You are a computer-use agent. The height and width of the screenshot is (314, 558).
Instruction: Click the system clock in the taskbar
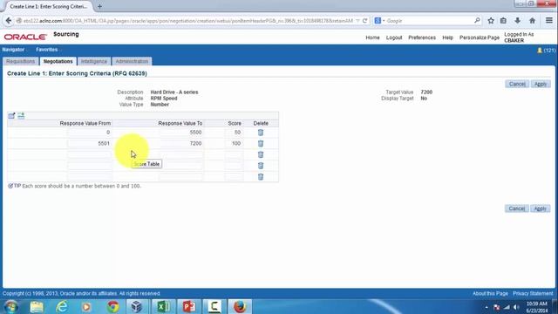(x=537, y=307)
